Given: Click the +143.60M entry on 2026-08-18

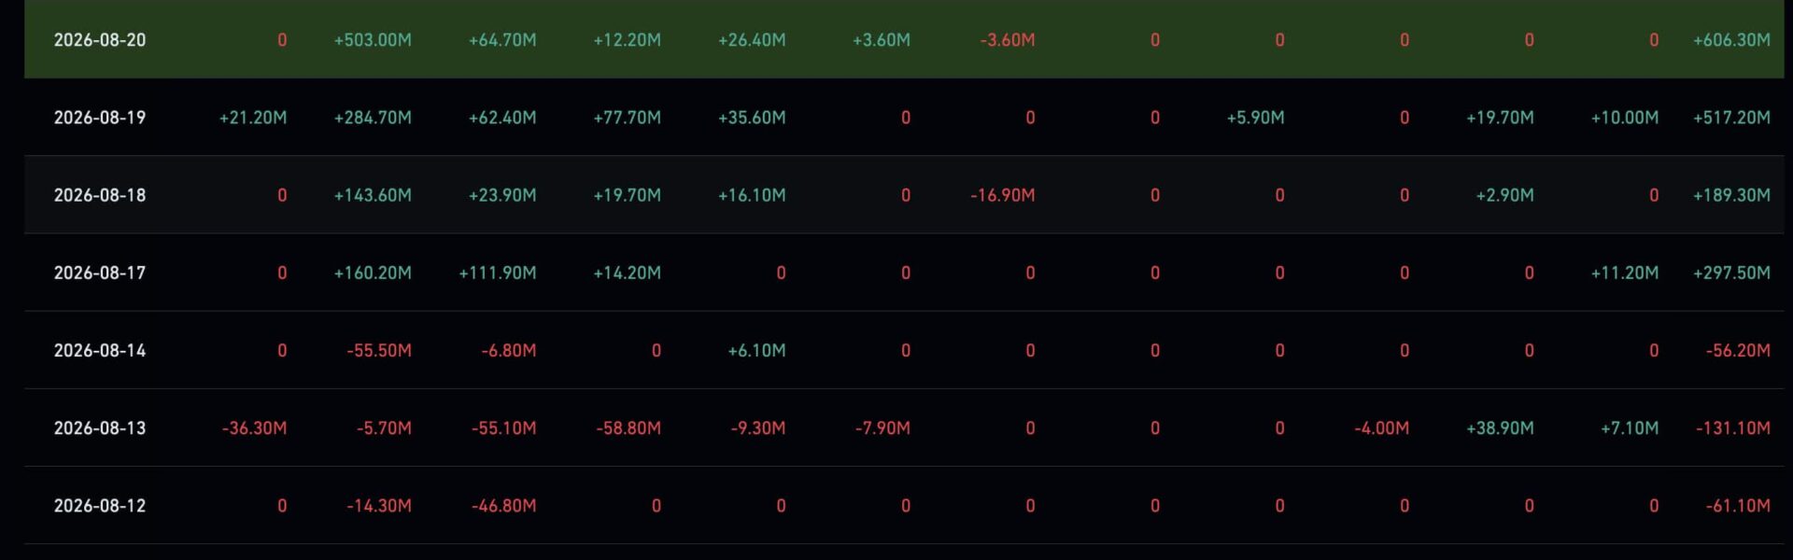Looking at the screenshot, I should point(373,195).
